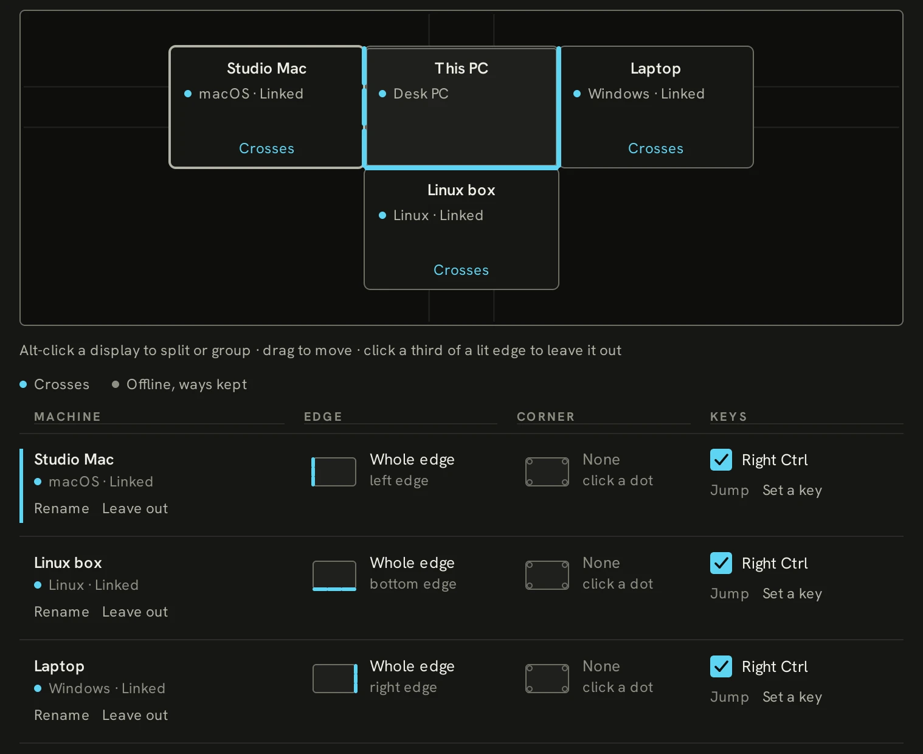Click middle third of This PC's left edge

tap(364, 107)
